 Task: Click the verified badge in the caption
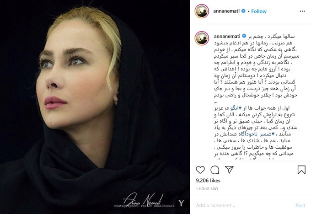pos(244,36)
